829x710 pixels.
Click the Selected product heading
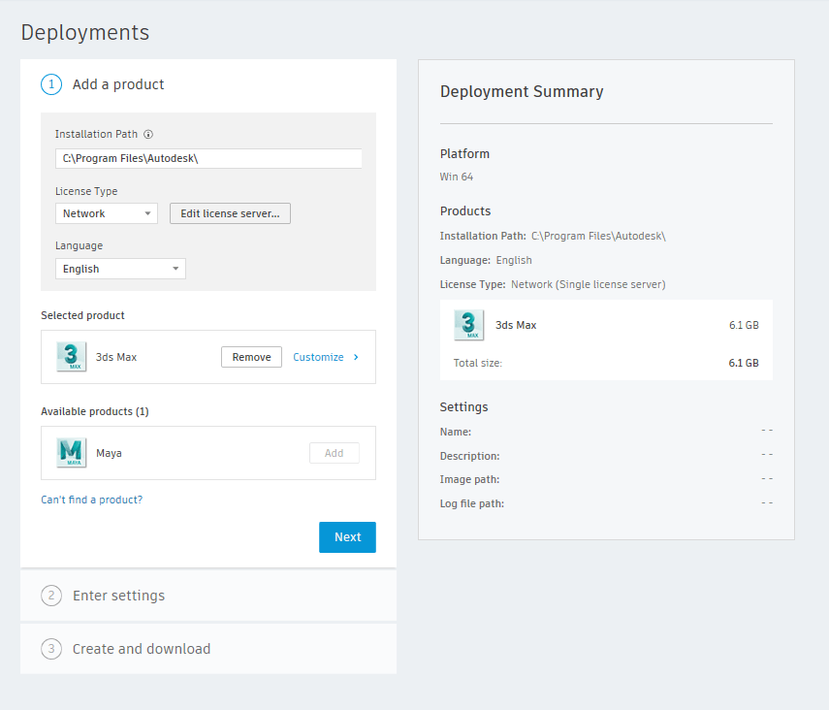tap(82, 315)
